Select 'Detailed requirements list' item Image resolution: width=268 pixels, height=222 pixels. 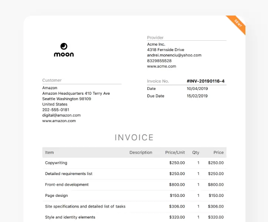point(69,174)
